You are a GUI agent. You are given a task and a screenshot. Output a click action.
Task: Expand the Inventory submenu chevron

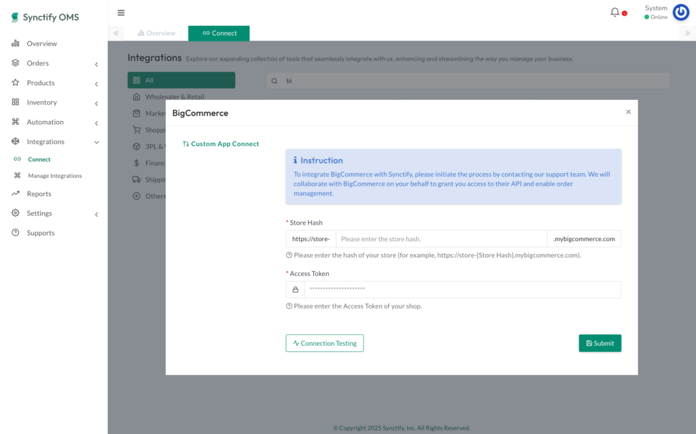click(97, 103)
